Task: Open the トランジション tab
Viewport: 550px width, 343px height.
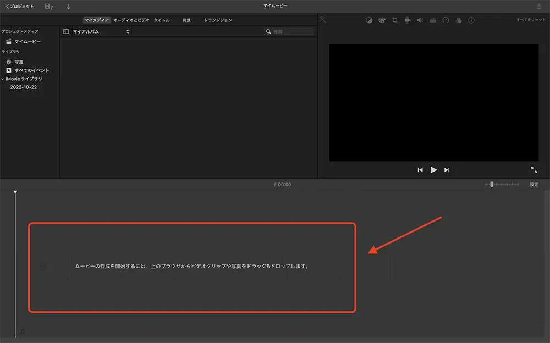Action: click(218, 20)
